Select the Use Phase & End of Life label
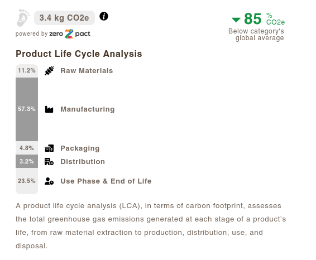Screen dimensions: 316x260 [x=106, y=181]
